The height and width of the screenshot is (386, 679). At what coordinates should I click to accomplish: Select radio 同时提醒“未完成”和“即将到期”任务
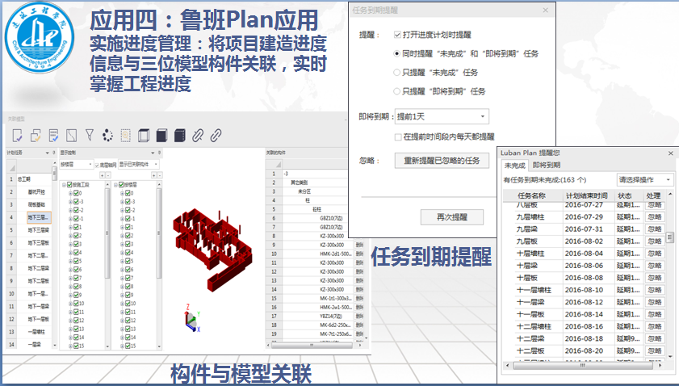click(396, 54)
